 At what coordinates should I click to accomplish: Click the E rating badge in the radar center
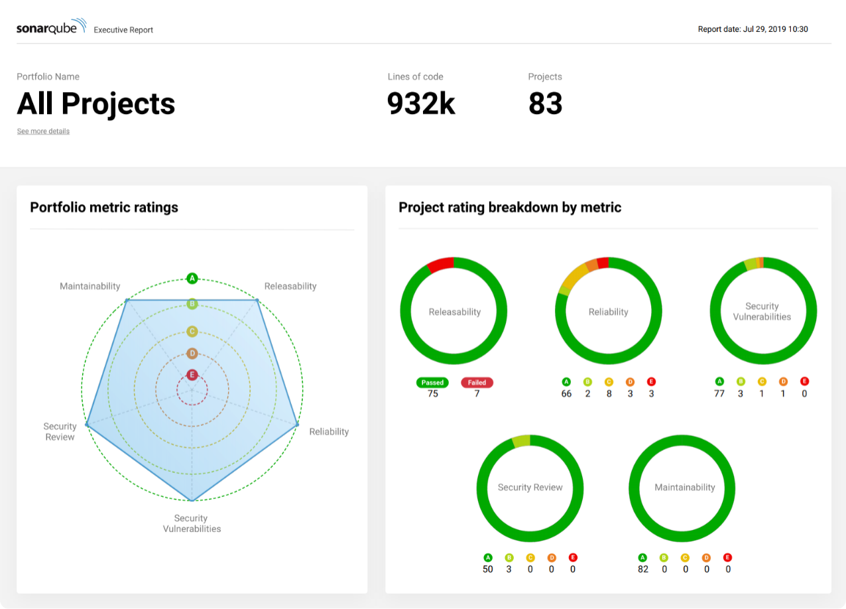coord(192,375)
